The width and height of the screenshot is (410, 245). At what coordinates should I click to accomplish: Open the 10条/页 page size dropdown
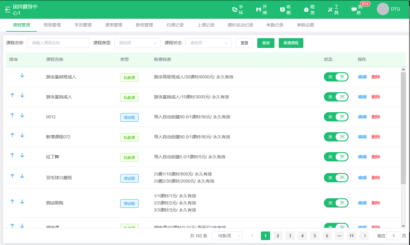pyautogui.click(x=227, y=236)
